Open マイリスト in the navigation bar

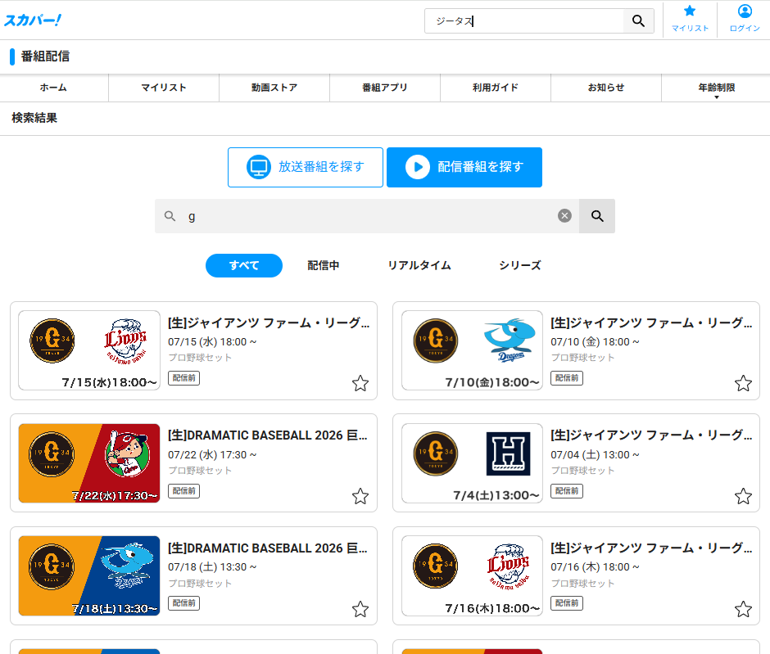(x=164, y=88)
